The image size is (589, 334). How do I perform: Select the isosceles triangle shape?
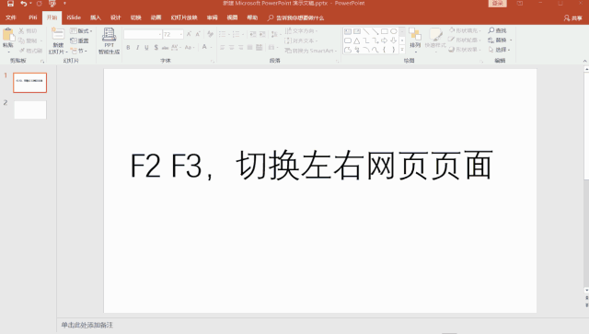coord(357,40)
